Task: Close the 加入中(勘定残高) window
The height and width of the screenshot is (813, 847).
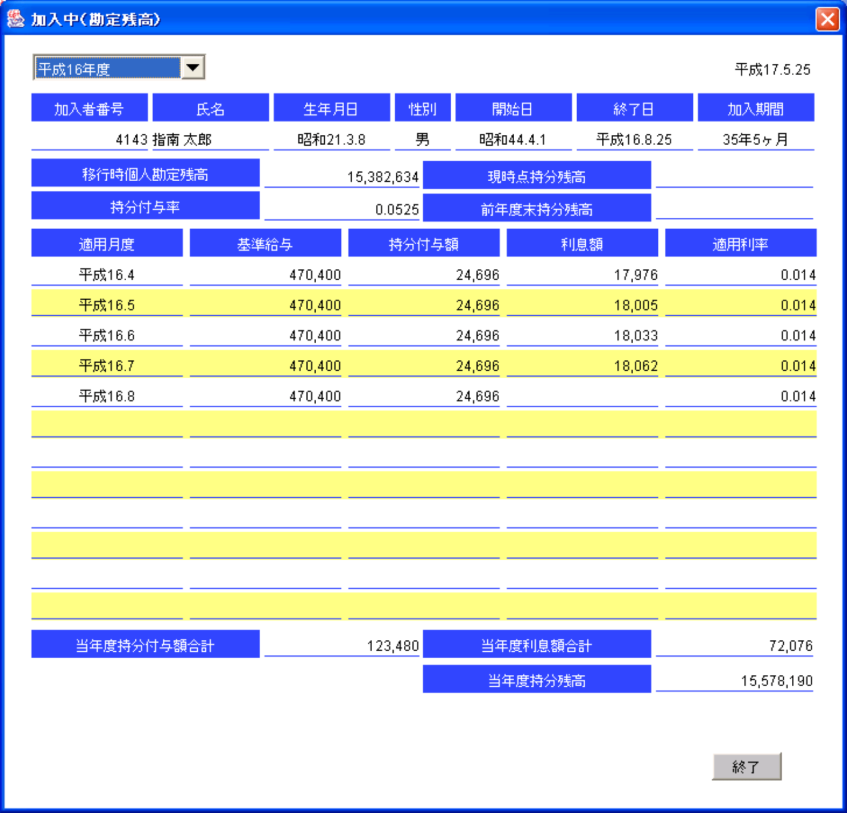Action: [x=828, y=19]
